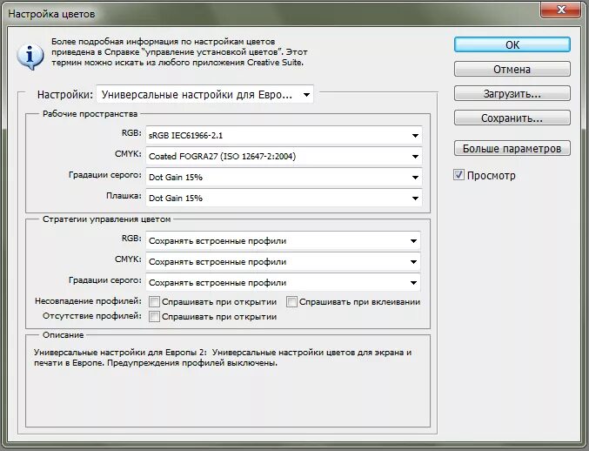Click the Стратегии управления цветом group label
589x451 pixels.
click(x=107, y=219)
